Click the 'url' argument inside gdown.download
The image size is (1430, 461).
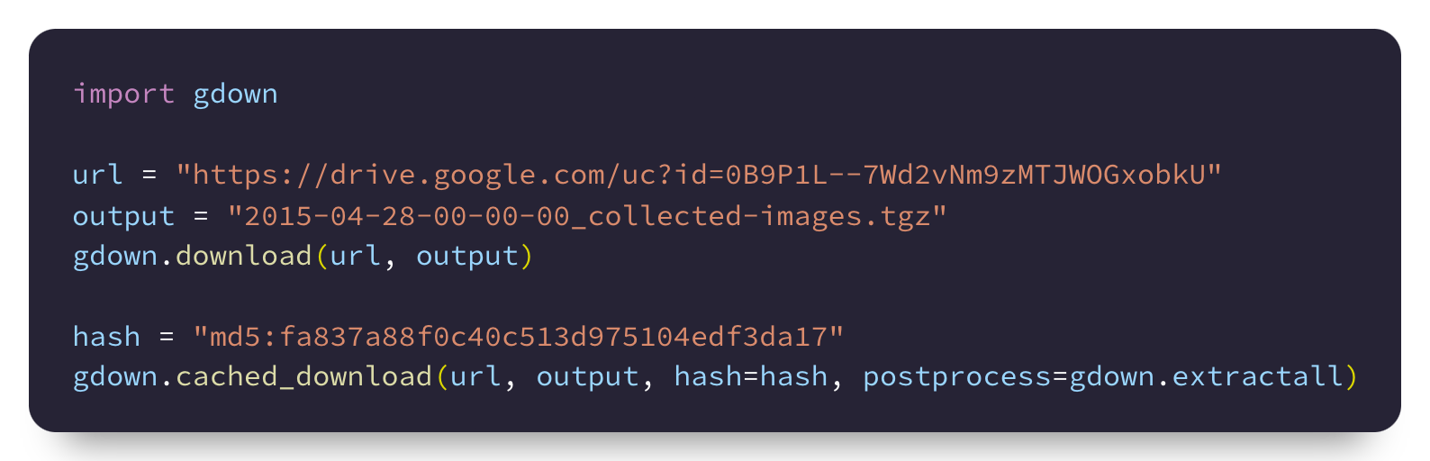[x=356, y=257]
